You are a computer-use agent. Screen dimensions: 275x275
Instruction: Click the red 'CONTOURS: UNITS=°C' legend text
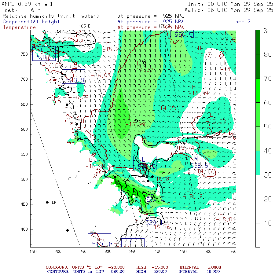click(68, 267)
